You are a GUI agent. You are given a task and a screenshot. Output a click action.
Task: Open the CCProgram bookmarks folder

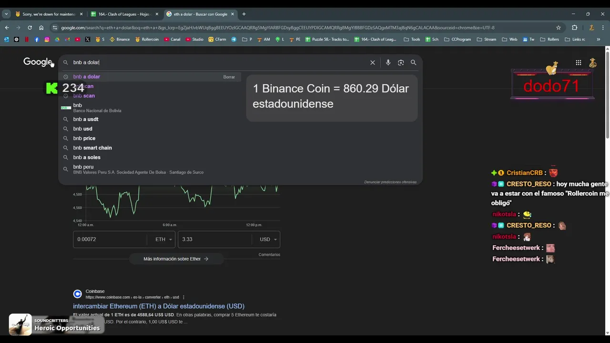coord(457,40)
